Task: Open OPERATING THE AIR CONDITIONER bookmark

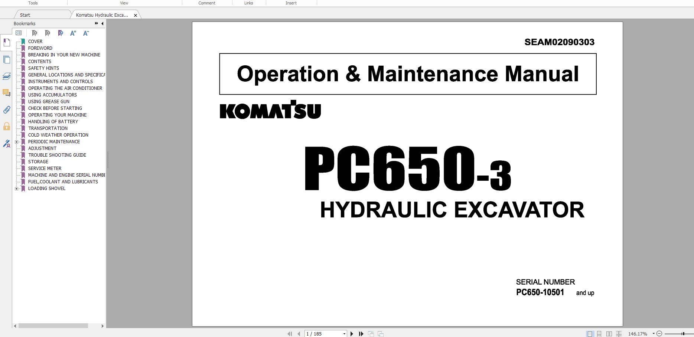Action: point(65,88)
